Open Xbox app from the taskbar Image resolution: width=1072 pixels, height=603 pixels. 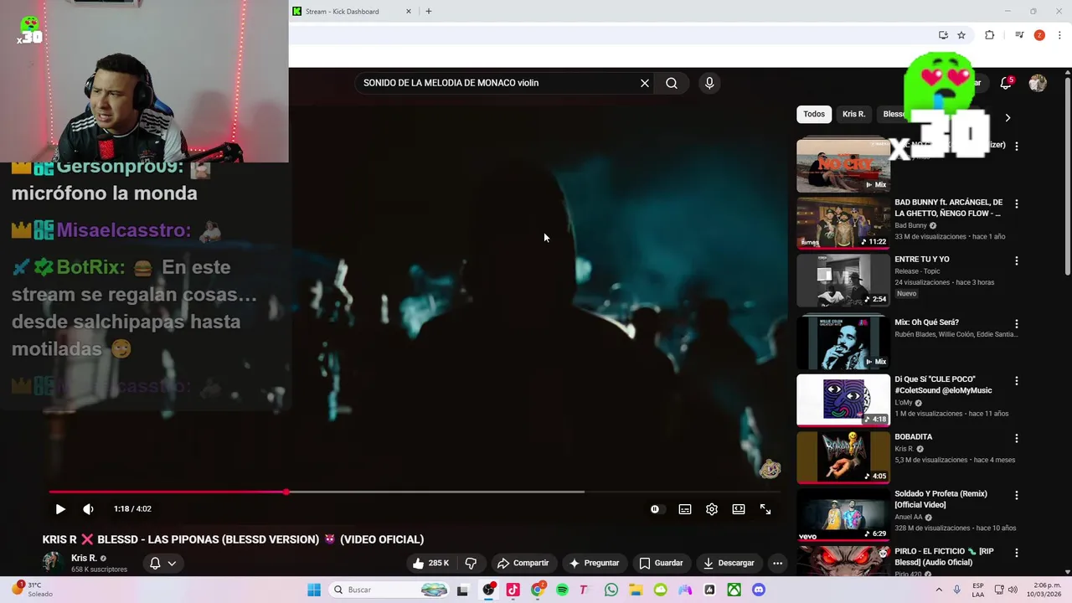[734, 590]
